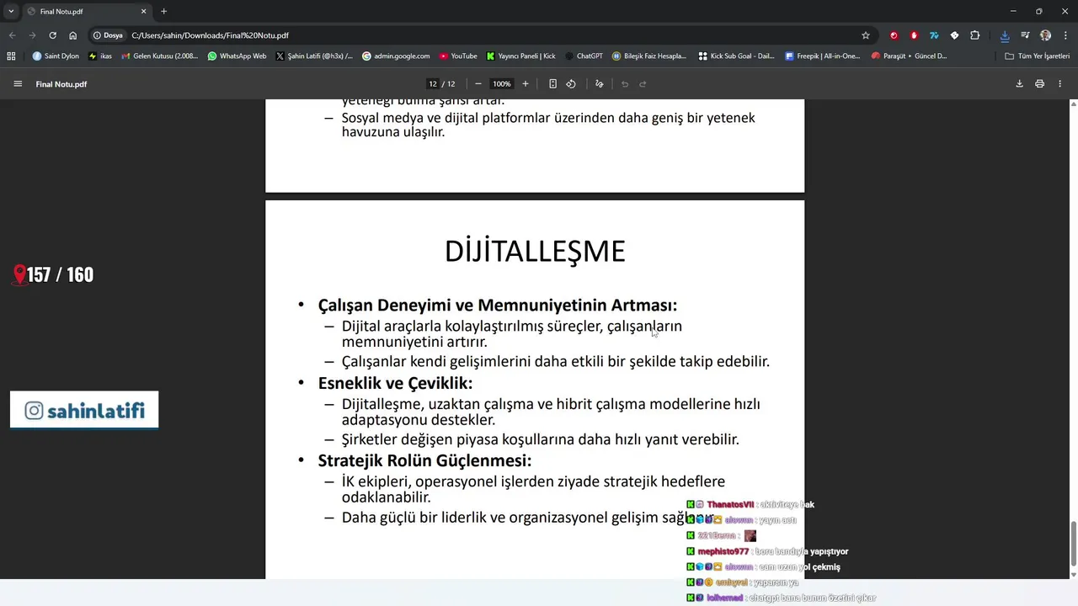Open the Paraşüt Güncel bookmark
Image resolution: width=1078 pixels, height=606 pixels.
(x=909, y=56)
